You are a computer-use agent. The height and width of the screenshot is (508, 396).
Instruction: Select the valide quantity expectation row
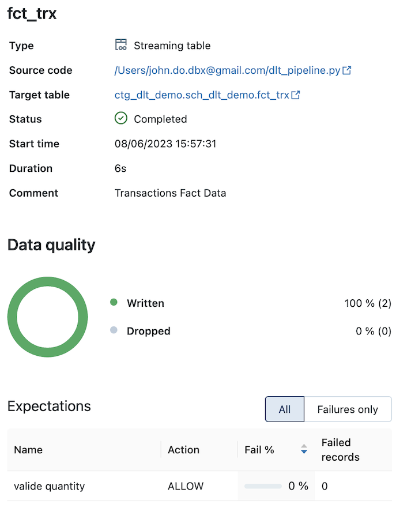pyautogui.click(x=199, y=486)
